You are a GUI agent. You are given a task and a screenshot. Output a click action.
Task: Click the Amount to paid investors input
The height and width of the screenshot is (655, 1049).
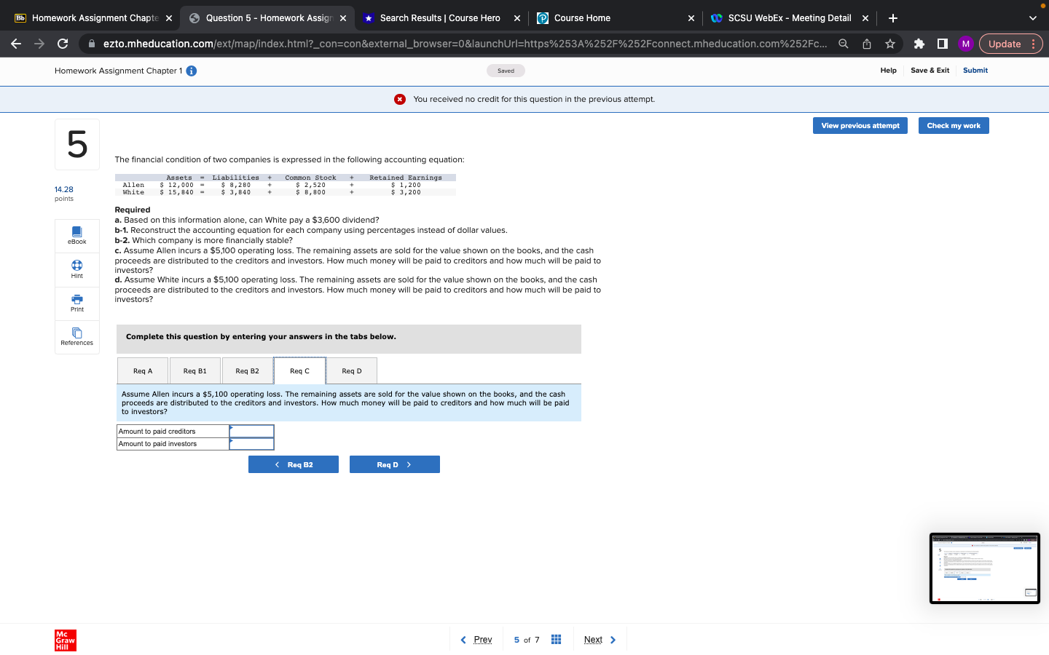click(252, 444)
